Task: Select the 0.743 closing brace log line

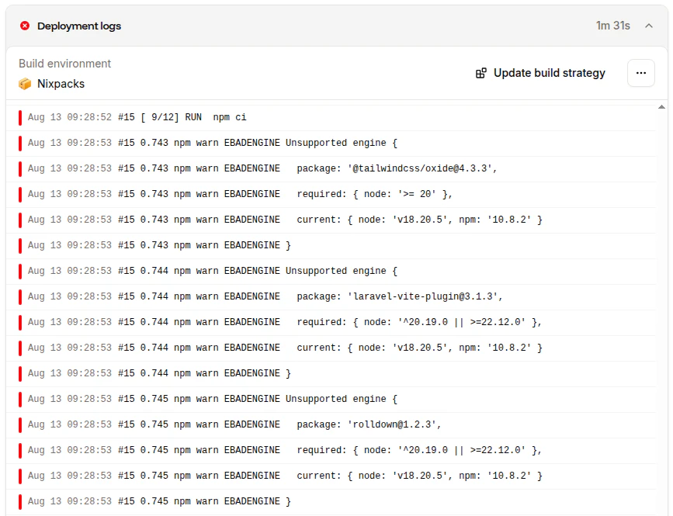Action: pos(331,245)
